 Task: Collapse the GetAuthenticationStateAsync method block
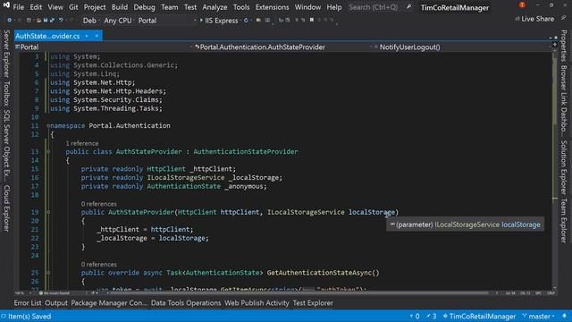(47, 273)
